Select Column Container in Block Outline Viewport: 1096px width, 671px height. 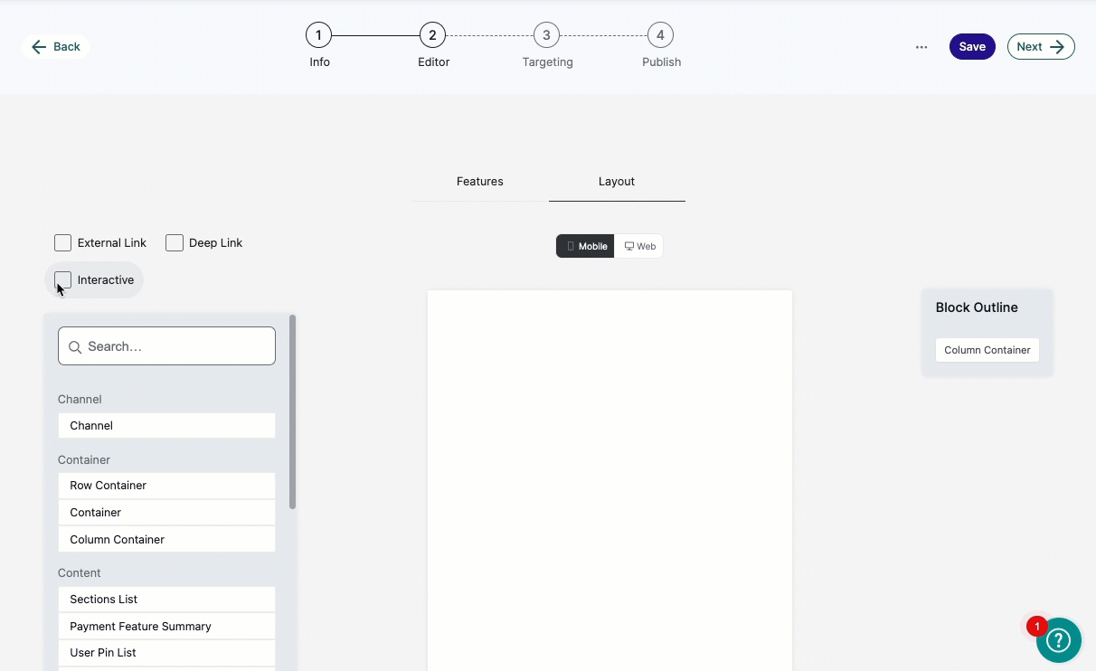(987, 350)
